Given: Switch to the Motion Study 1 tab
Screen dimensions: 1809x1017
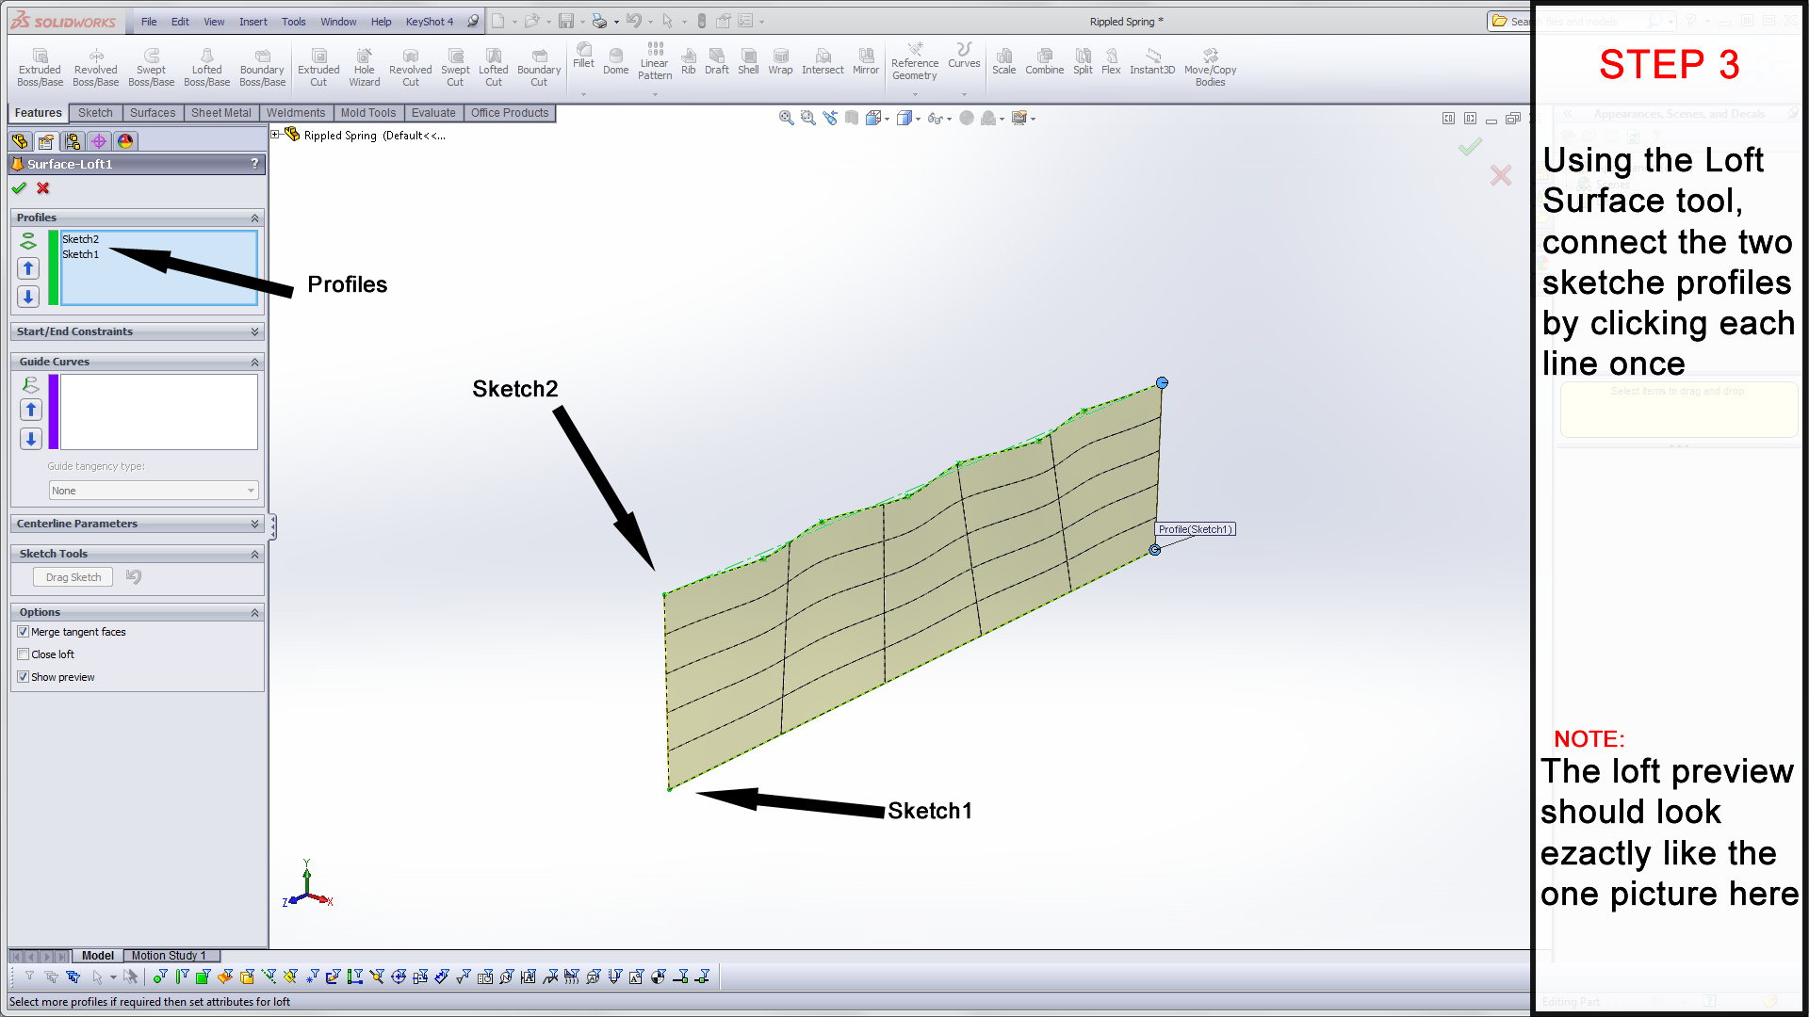Looking at the screenshot, I should coord(171,955).
